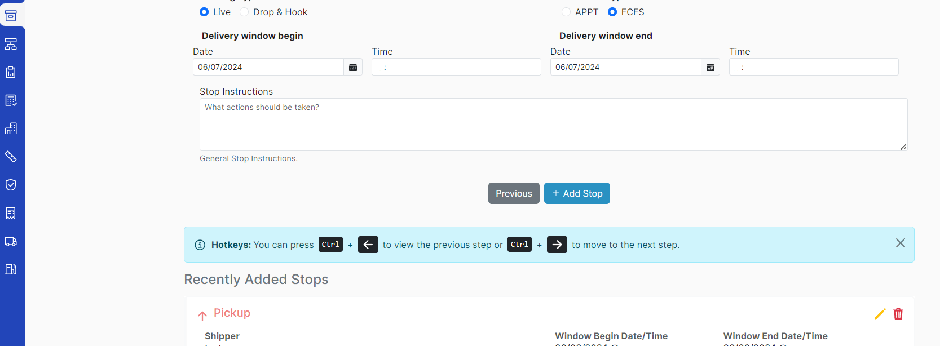Open the receipt sidebar icon
The width and height of the screenshot is (940, 346).
pyautogui.click(x=11, y=213)
